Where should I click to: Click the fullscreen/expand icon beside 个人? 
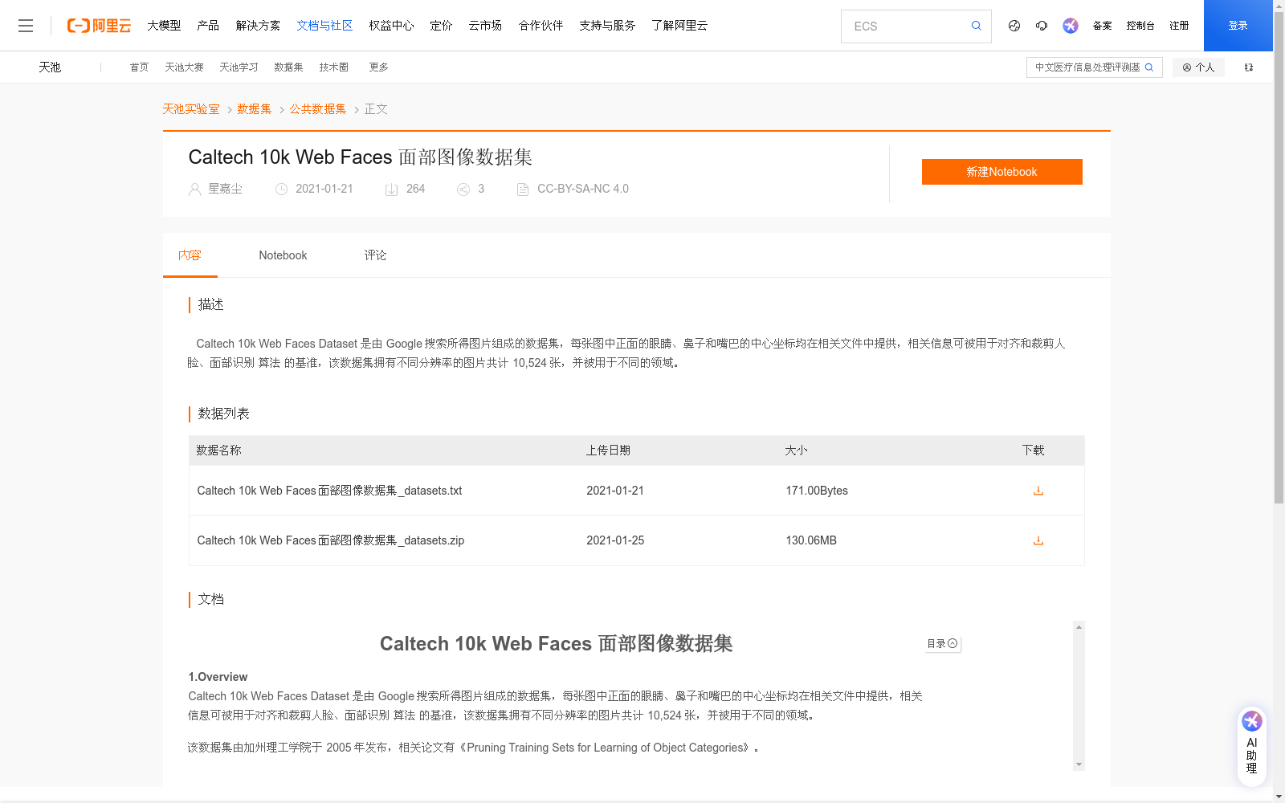coord(1249,67)
